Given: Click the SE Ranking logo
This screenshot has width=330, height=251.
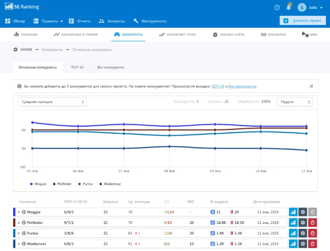Looking at the screenshot, I should [22, 7].
